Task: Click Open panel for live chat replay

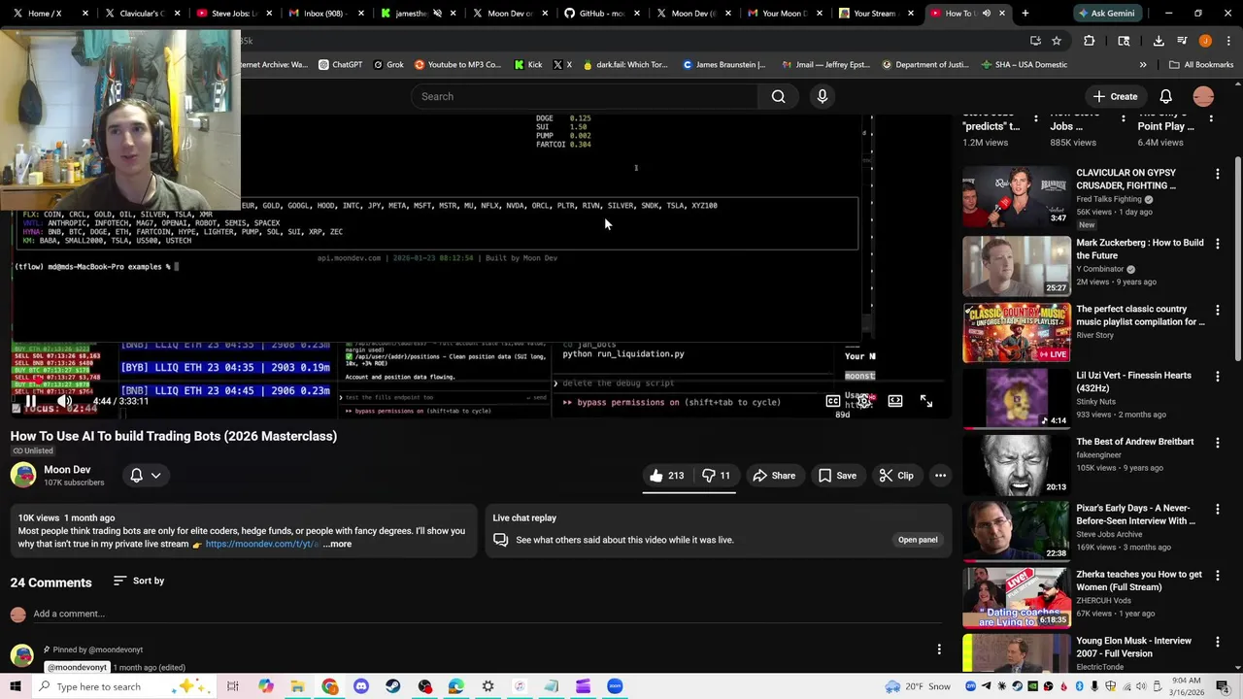Action: point(918,540)
